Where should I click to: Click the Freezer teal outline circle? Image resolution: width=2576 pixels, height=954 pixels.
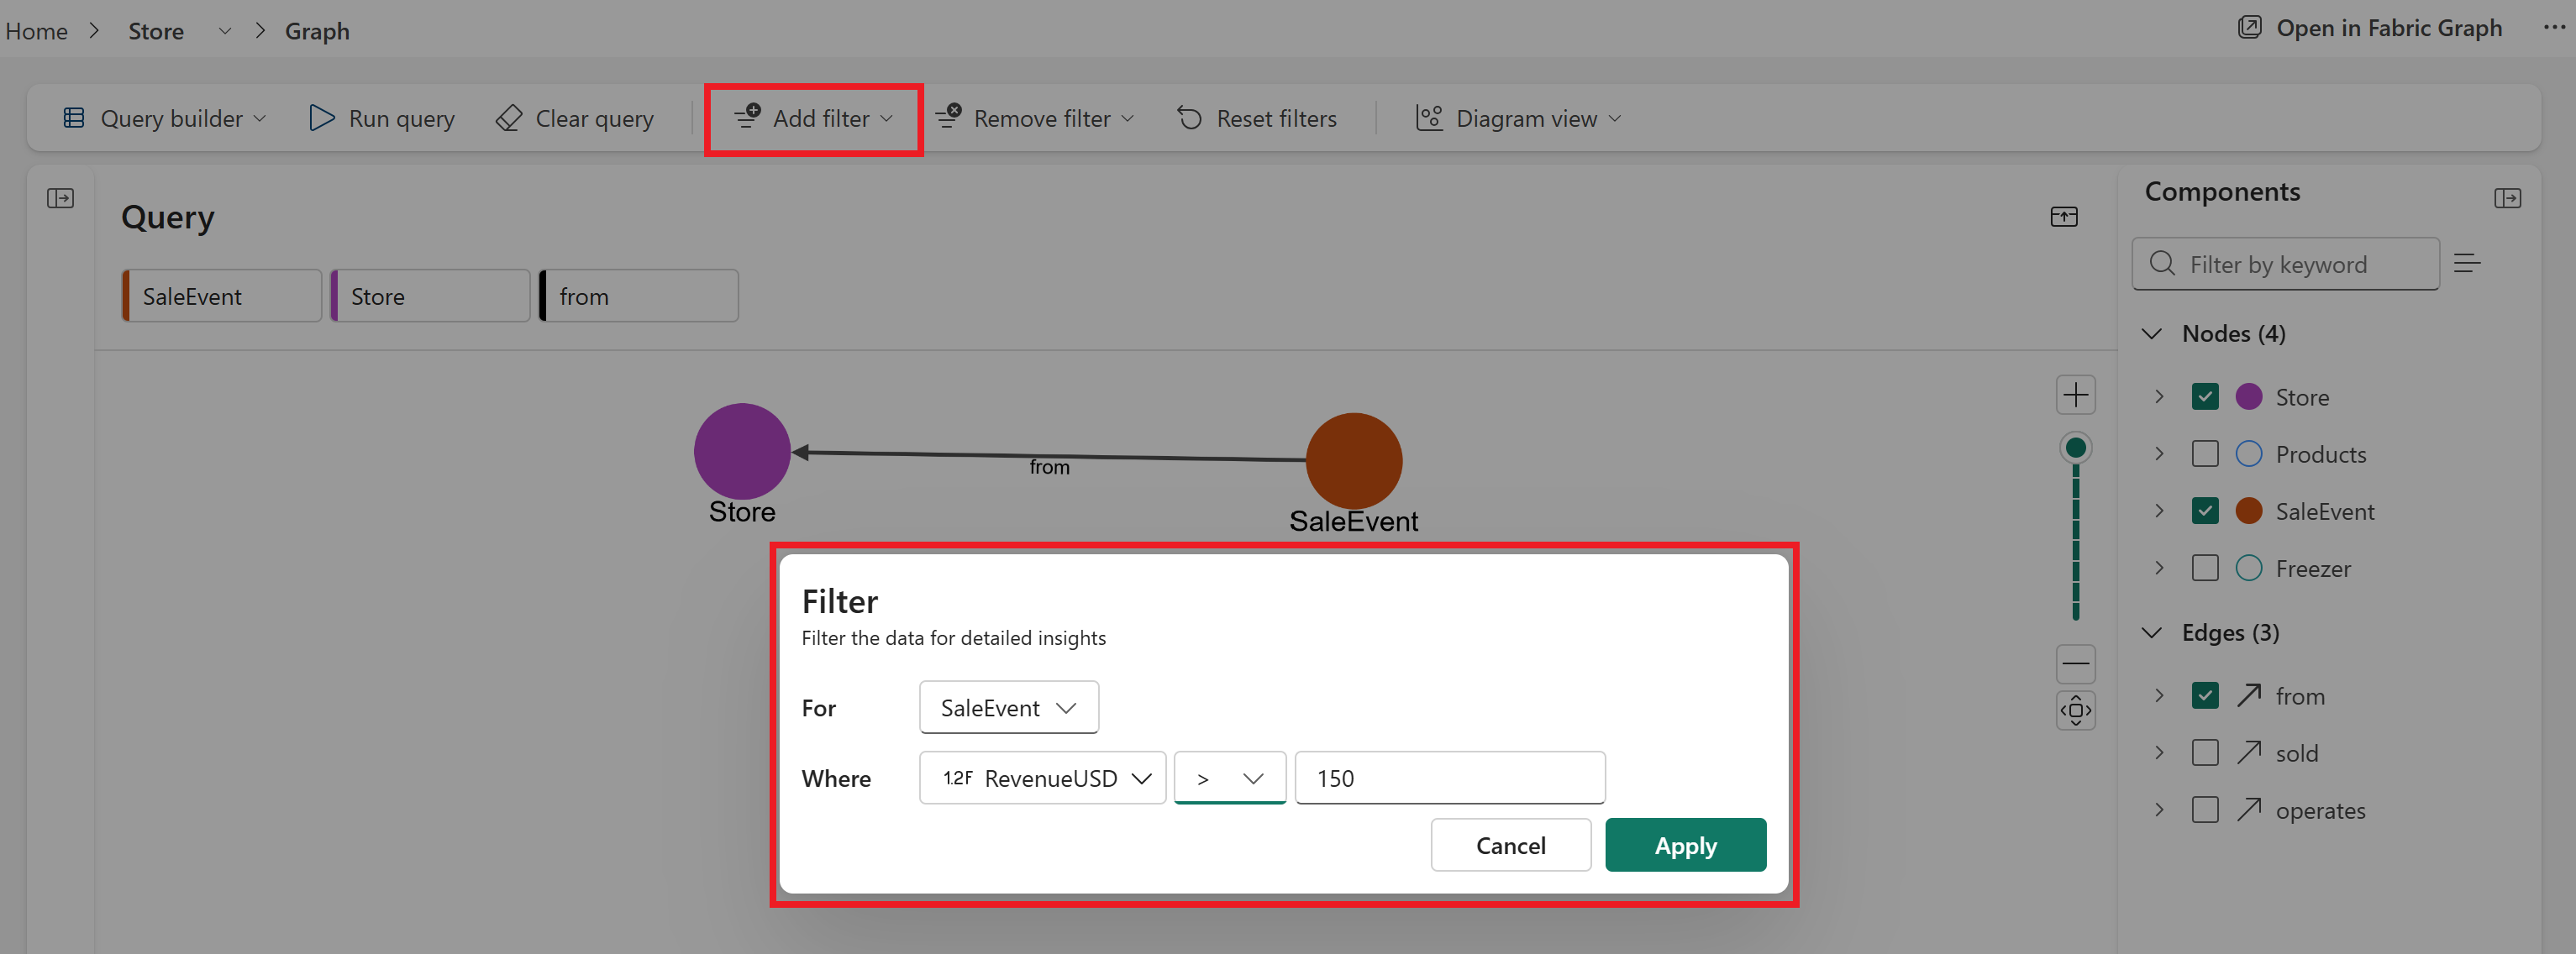click(2248, 568)
